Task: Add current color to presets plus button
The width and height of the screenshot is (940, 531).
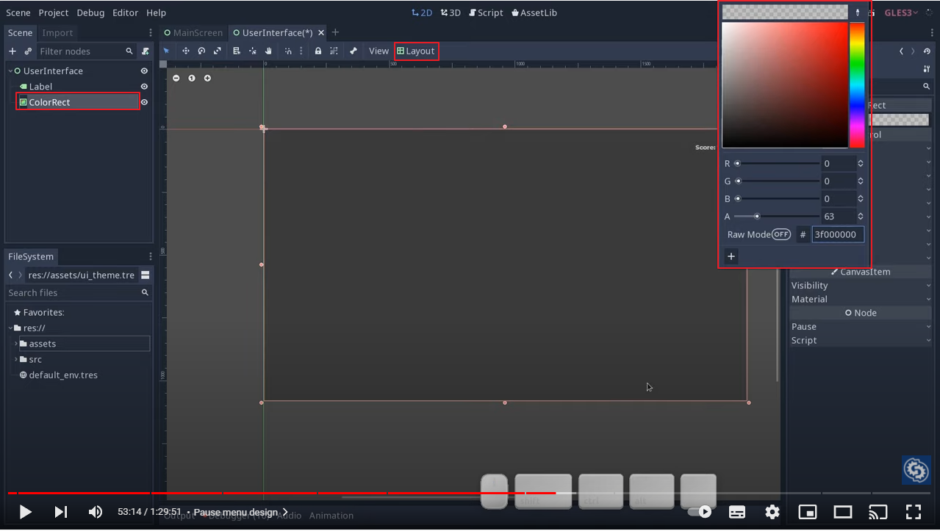Action: pos(731,256)
